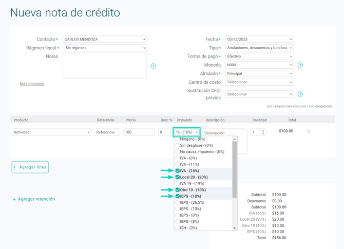Check the IVA 19 - (19%) option
Viewport: 344px width, 249px height.
[x=178, y=183]
